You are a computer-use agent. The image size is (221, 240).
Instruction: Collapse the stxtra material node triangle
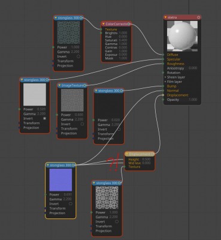[x=165, y=17]
